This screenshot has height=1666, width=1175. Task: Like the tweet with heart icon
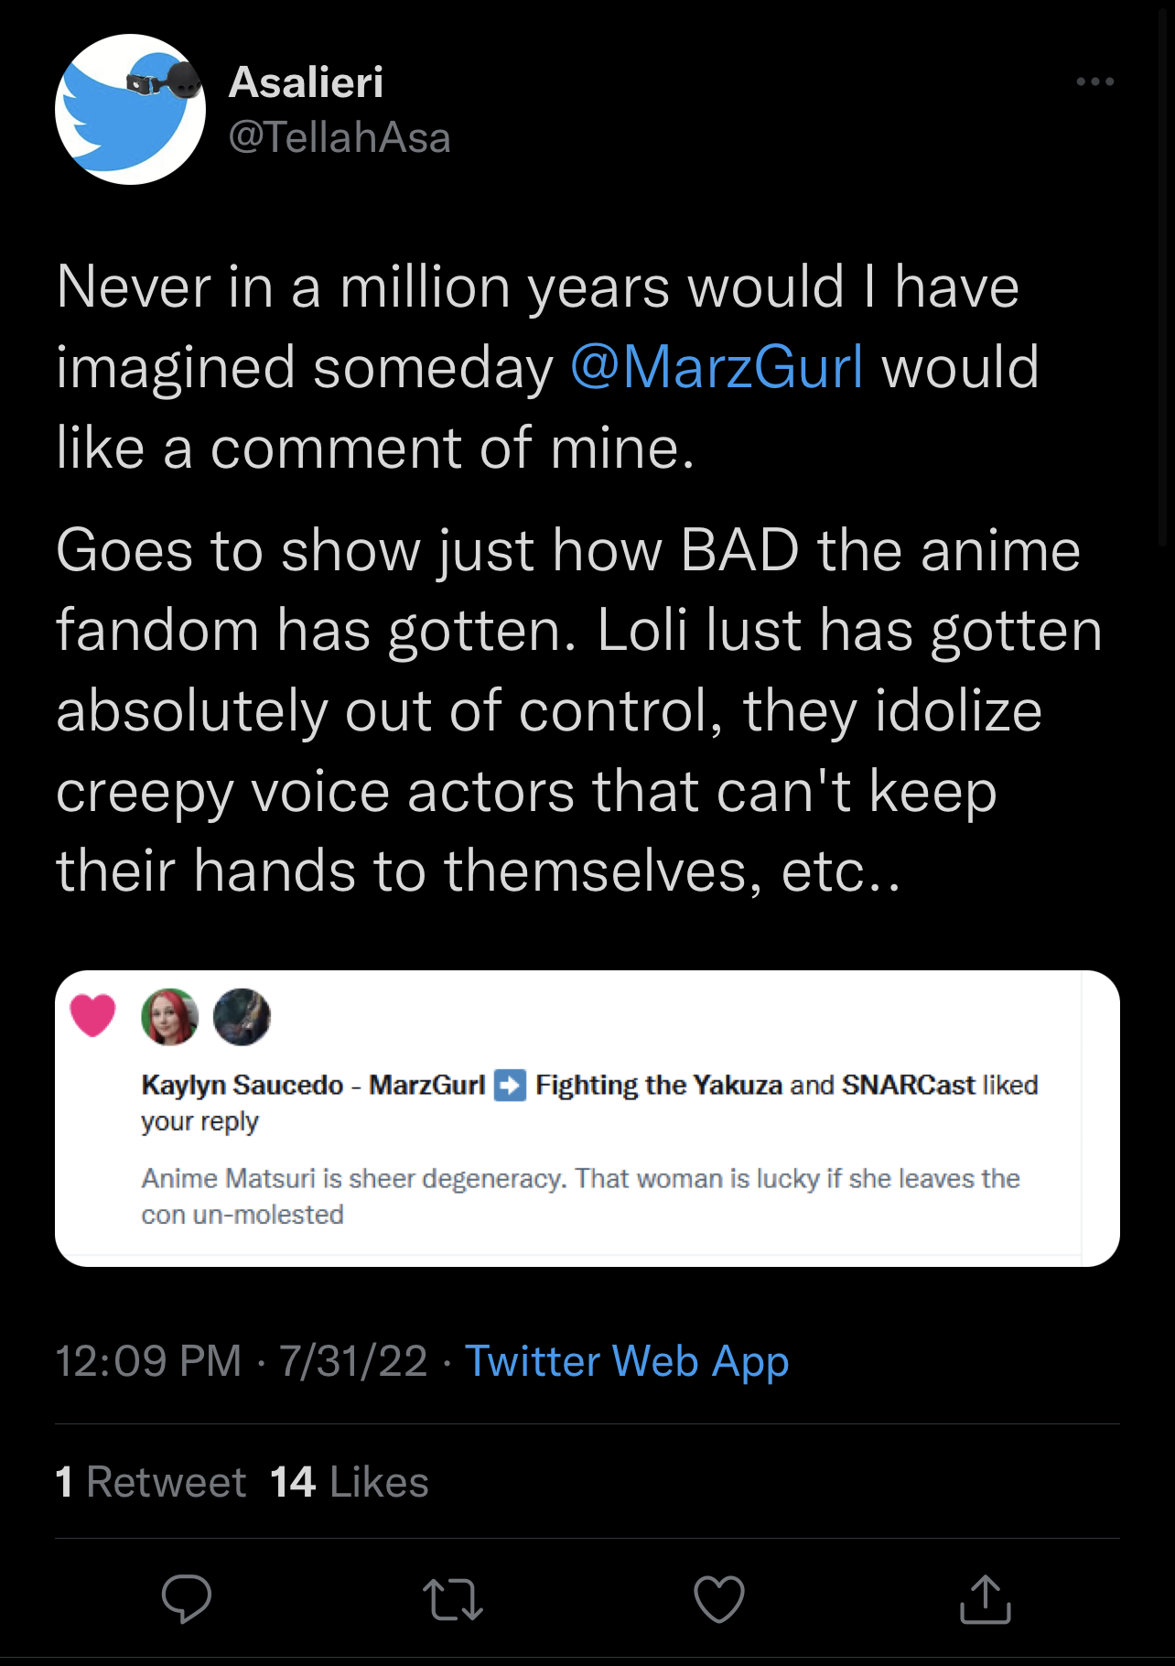pos(719,1599)
